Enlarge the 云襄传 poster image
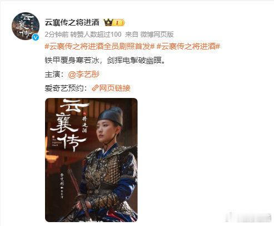The image size is (274, 226). click(91, 160)
